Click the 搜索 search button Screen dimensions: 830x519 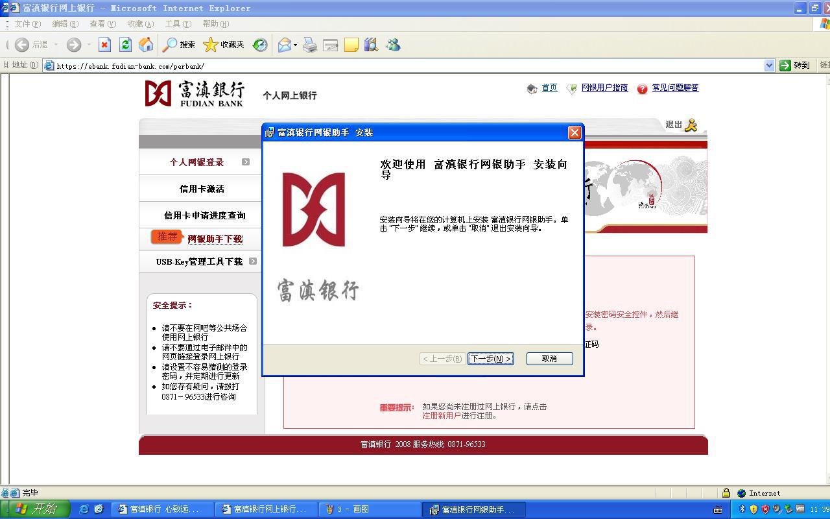tap(179, 45)
